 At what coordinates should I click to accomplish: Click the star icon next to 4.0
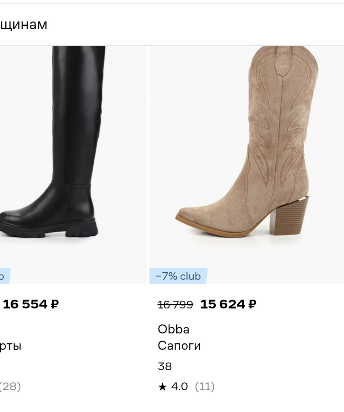tap(162, 387)
